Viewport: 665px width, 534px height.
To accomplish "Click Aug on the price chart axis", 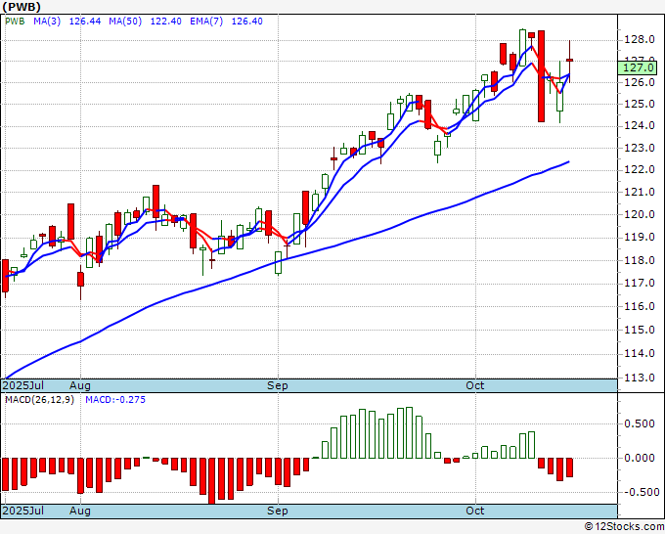I will coord(80,385).
